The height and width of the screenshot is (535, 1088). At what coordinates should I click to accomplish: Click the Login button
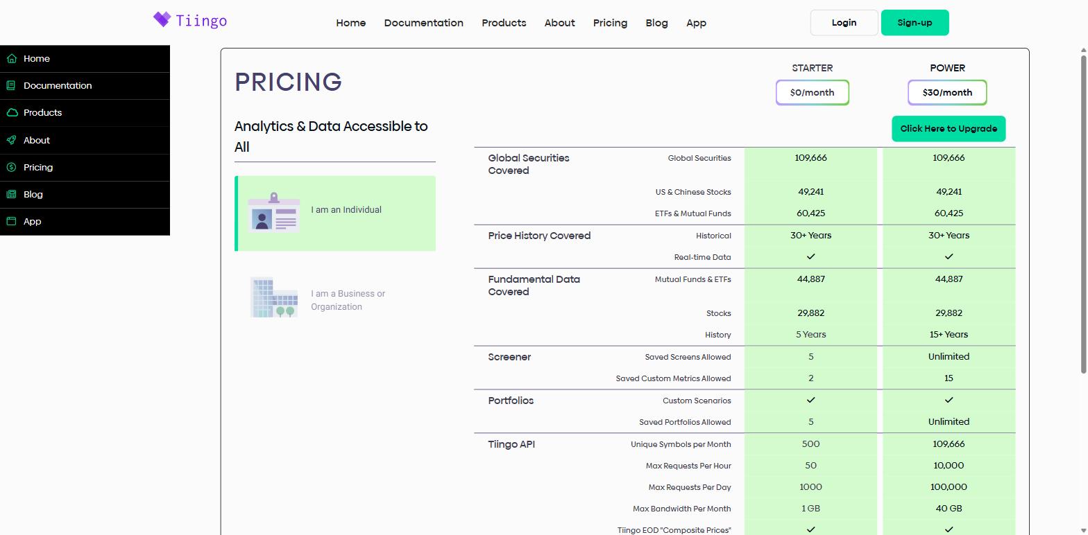[x=844, y=23]
